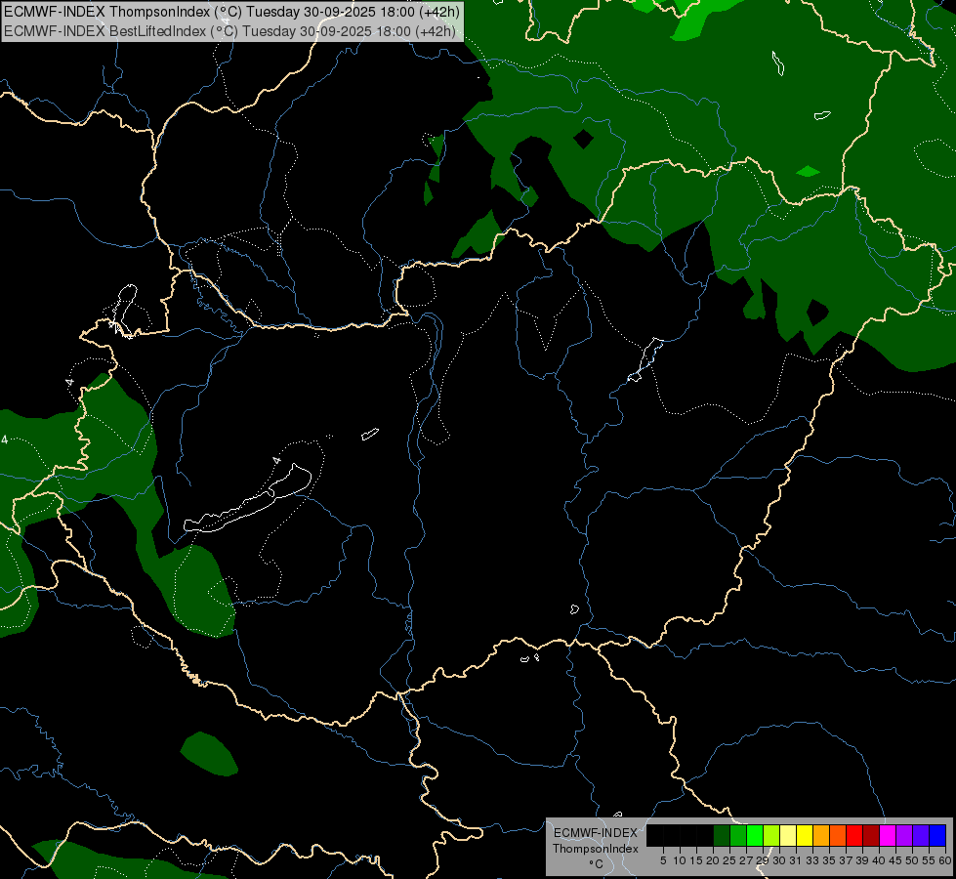
Task: Select the pale yellow 30–31 legend swatch
Action: pyautogui.click(x=788, y=835)
